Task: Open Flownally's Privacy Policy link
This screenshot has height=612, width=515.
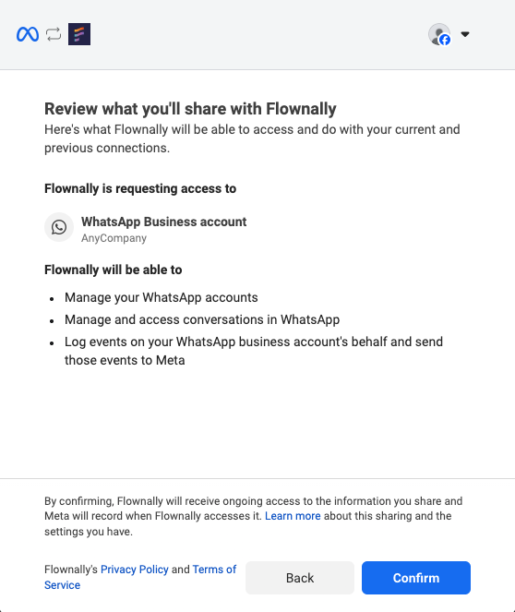Action: coord(135,570)
